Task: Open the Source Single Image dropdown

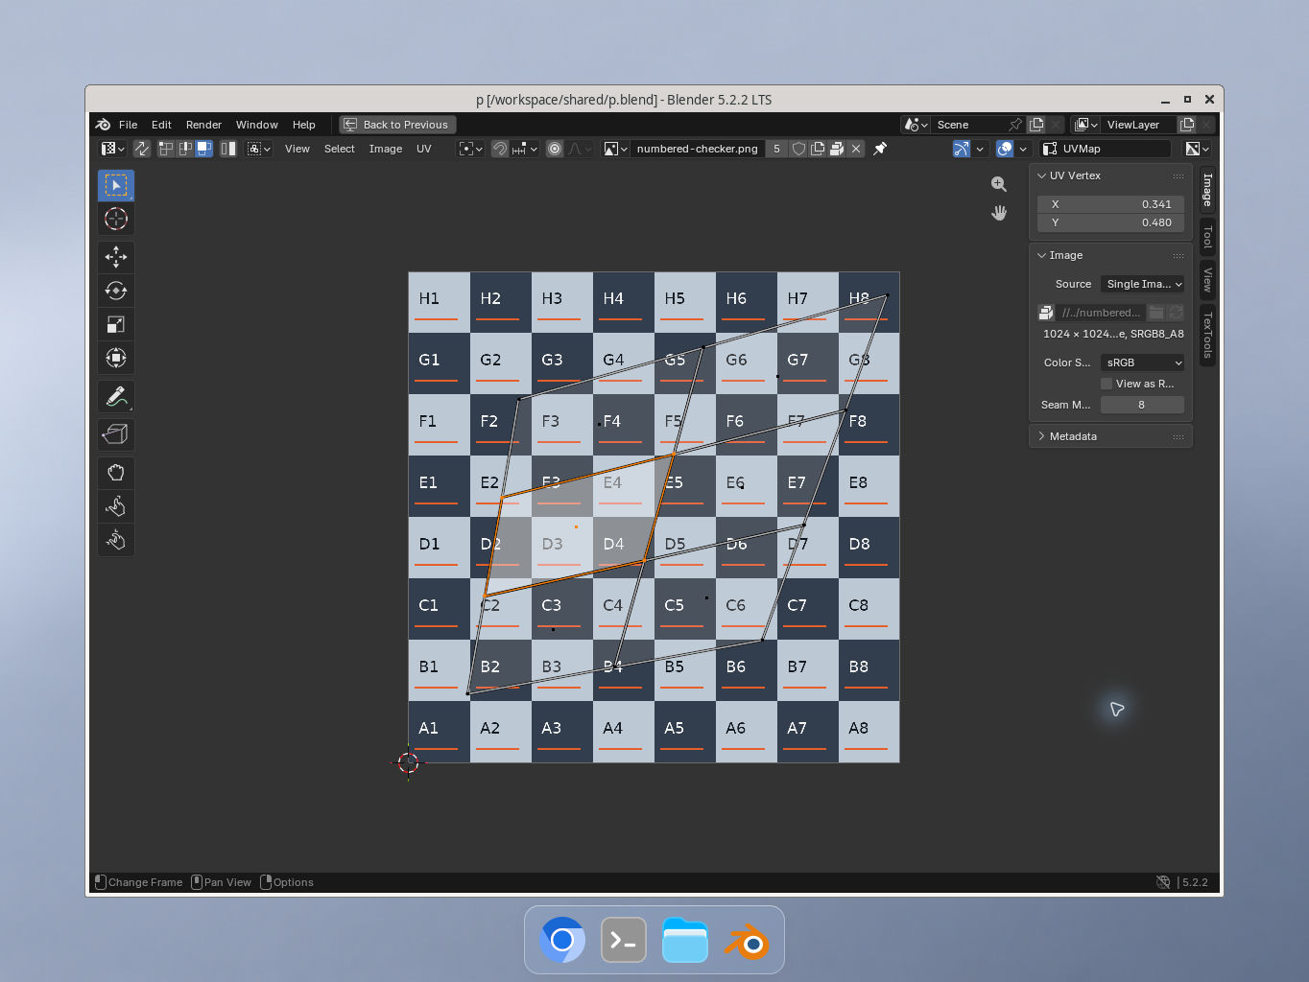Action: (1143, 284)
